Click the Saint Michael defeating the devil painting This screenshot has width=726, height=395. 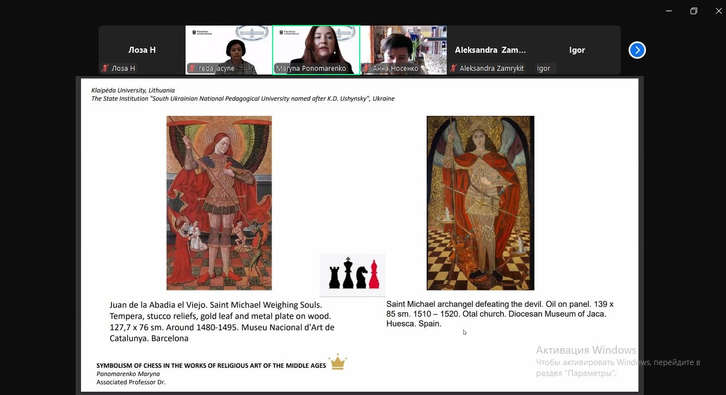(x=481, y=203)
